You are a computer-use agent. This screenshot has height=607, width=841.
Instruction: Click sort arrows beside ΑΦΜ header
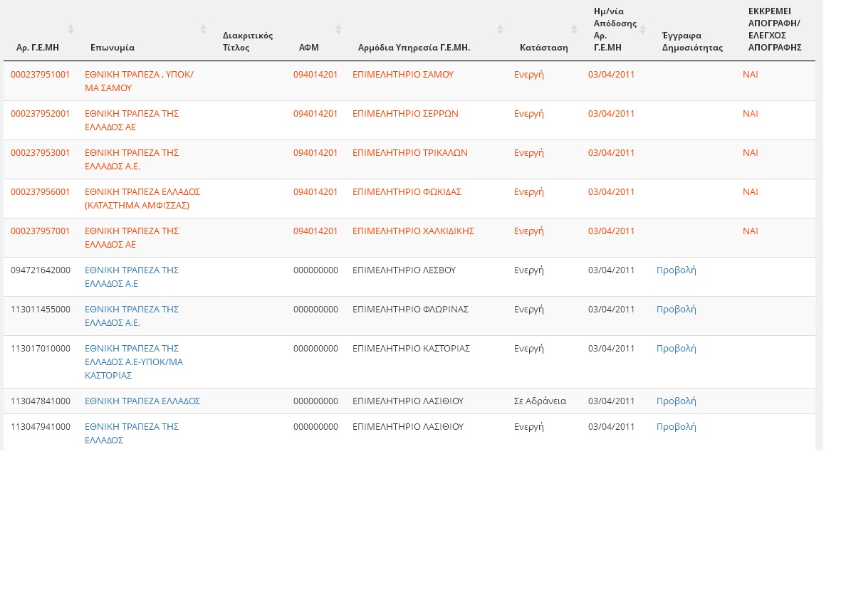tap(339, 29)
